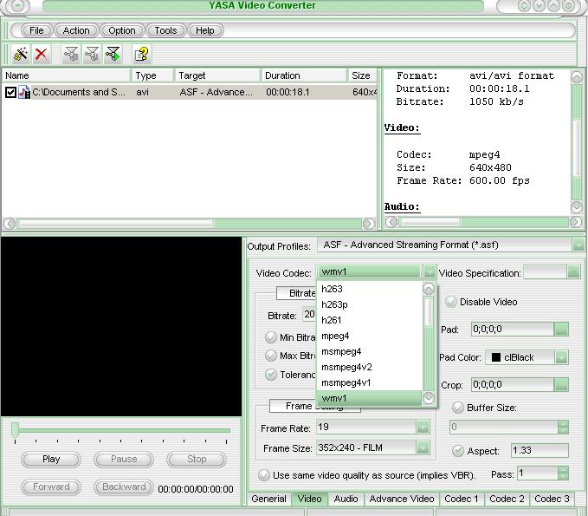Click the Forward button
588x516 pixels.
pyautogui.click(x=51, y=487)
